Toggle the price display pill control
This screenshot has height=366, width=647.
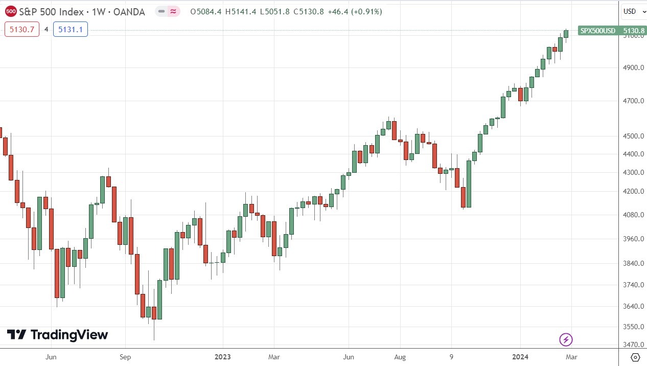[167, 11]
